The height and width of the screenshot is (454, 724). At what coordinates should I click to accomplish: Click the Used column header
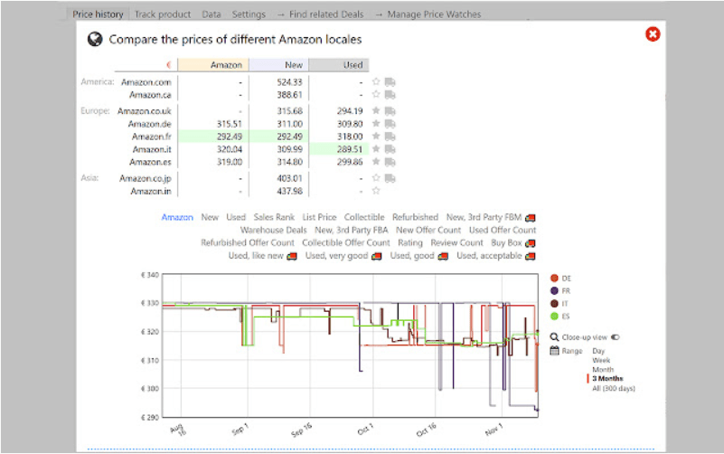point(339,65)
